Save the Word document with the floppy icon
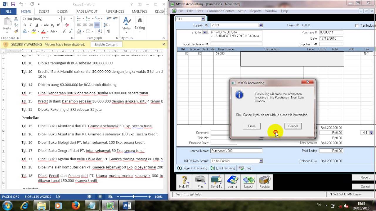This screenshot has width=376, height=211. (13, 4)
